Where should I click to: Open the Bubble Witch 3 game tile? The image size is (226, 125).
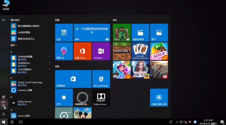pyautogui.click(x=122, y=70)
